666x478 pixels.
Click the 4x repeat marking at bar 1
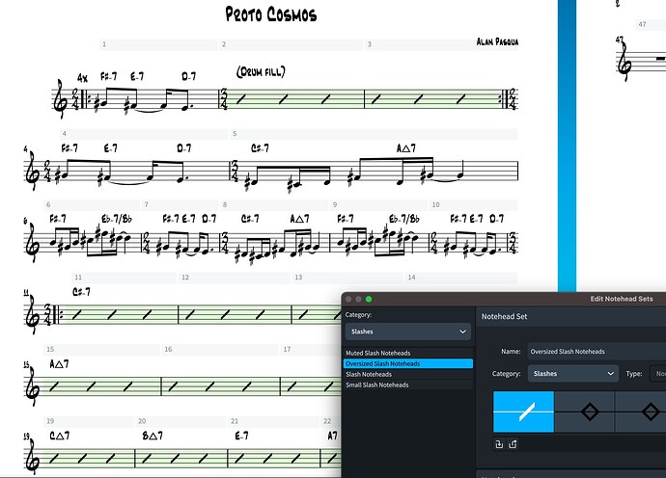pos(82,78)
